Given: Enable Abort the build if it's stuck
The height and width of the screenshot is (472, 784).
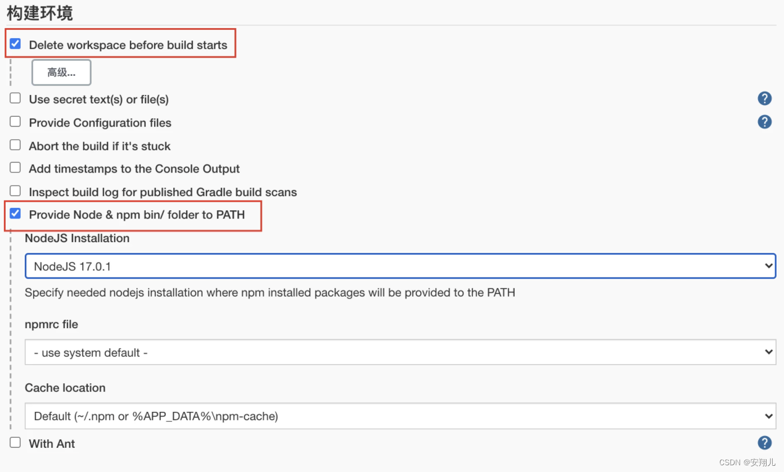Looking at the screenshot, I should (16, 145).
